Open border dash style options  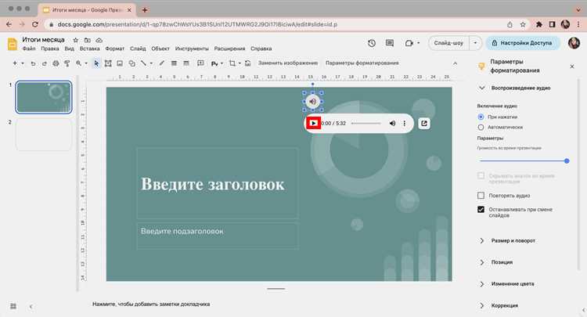[x=186, y=63]
